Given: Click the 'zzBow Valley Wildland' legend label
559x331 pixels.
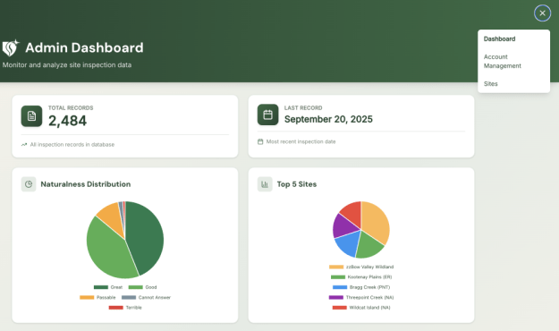Looking at the screenshot, I should click(x=369, y=267).
